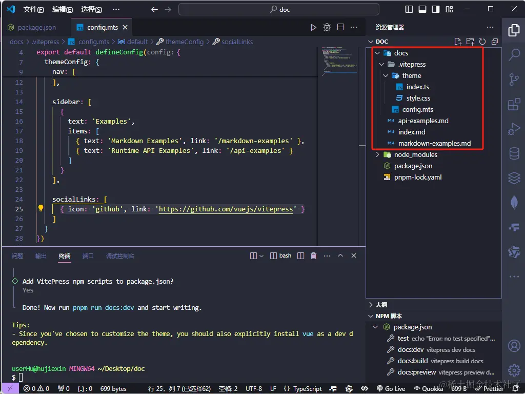Switch to the 输出 panel tab
Viewport: 525px width, 394px height.
41,256
